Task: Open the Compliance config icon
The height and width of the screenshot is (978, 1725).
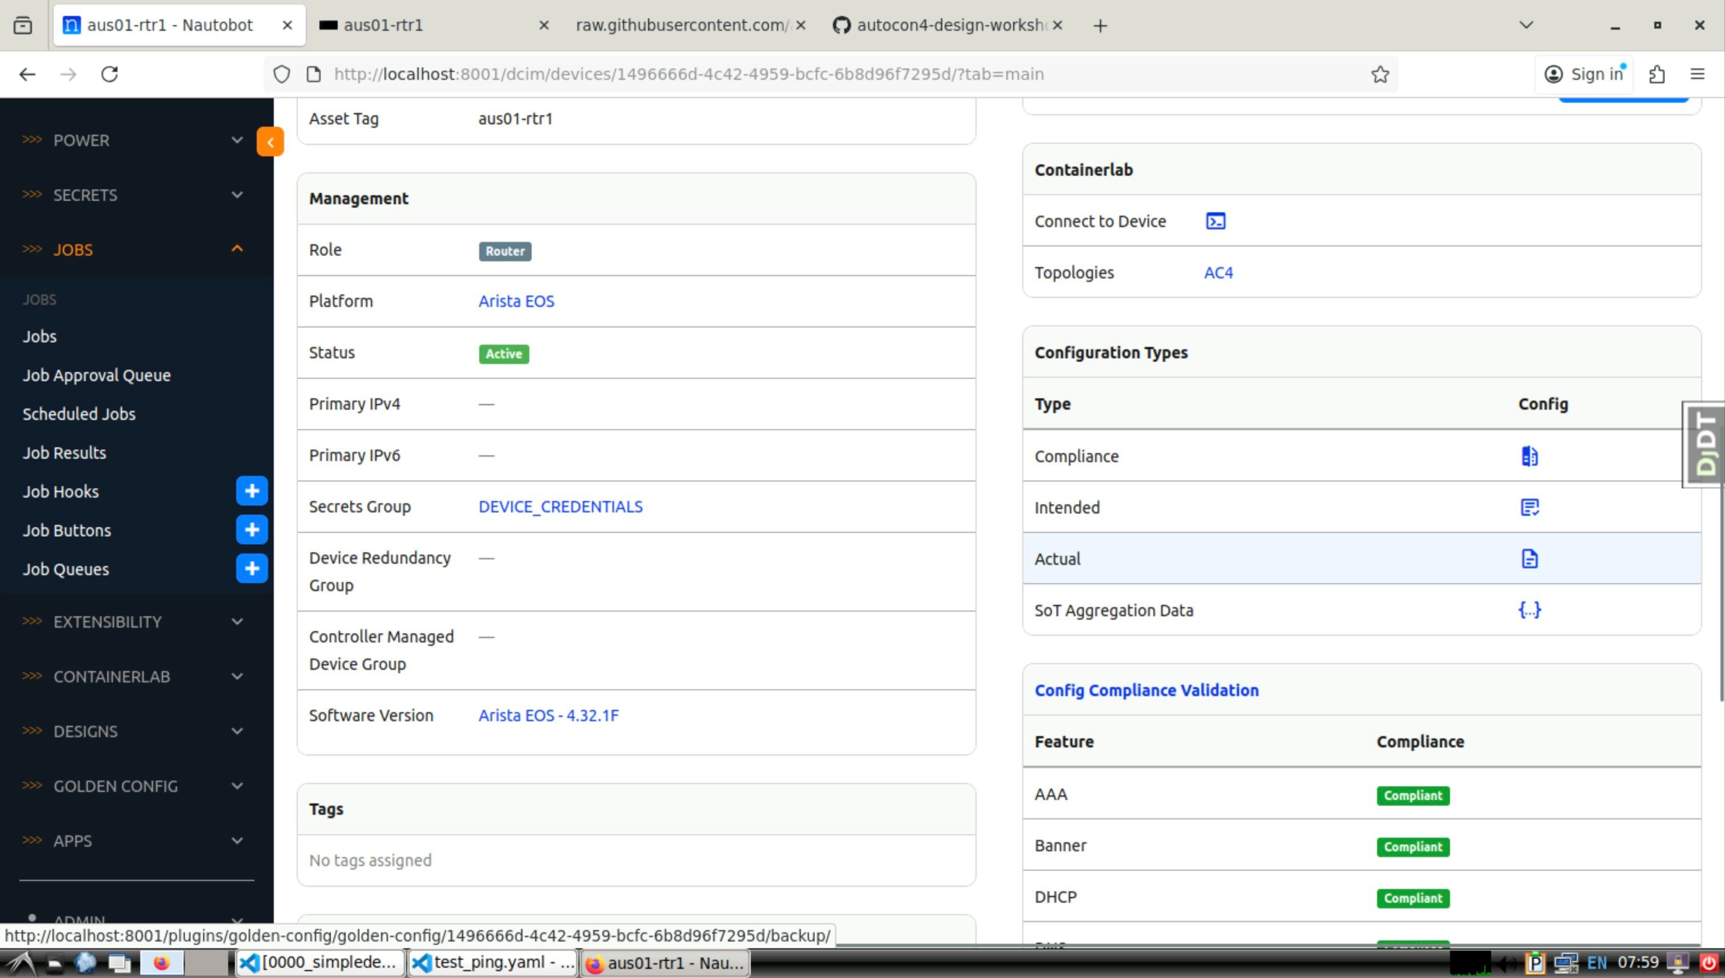Action: [x=1529, y=456]
